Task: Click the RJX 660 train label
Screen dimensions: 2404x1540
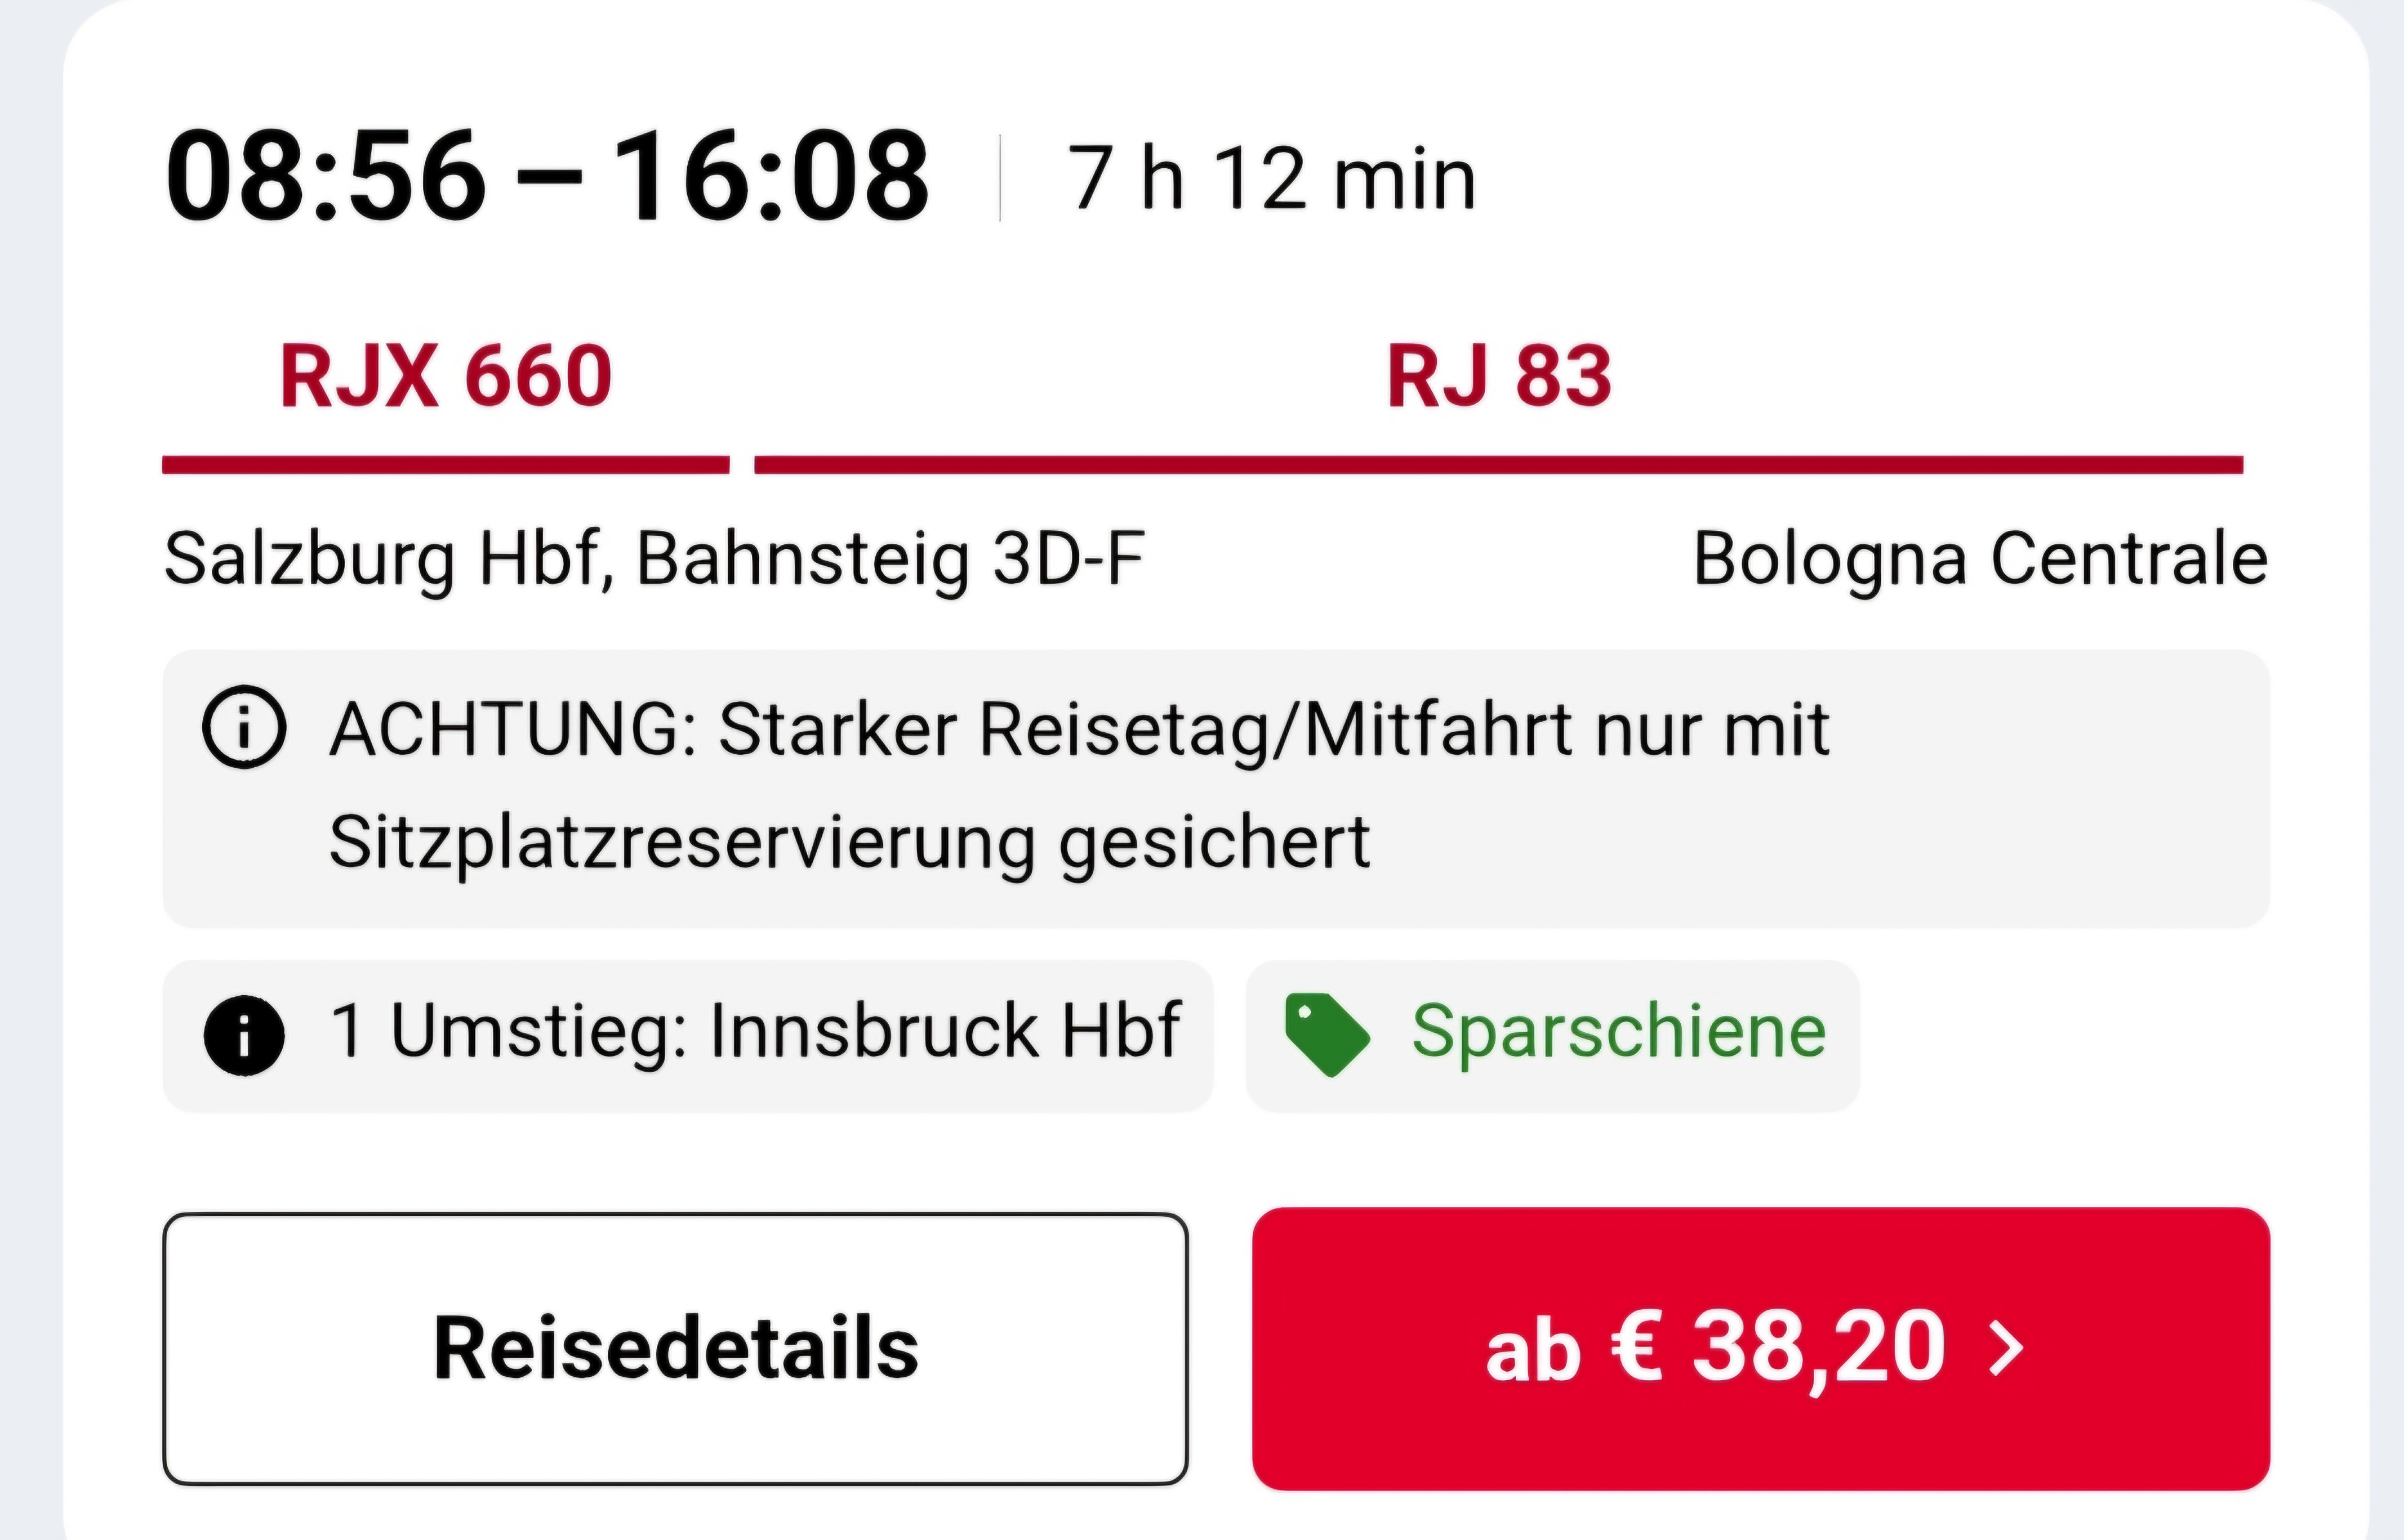Action: [445, 376]
